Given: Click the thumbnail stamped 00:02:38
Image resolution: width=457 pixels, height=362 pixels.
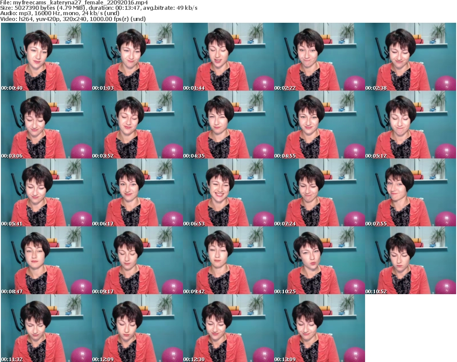Looking at the screenshot, I should (x=411, y=57).
